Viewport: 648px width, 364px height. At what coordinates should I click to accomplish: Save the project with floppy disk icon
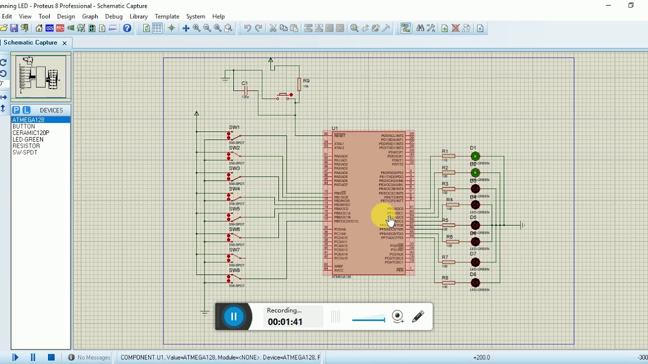(x=14, y=28)
